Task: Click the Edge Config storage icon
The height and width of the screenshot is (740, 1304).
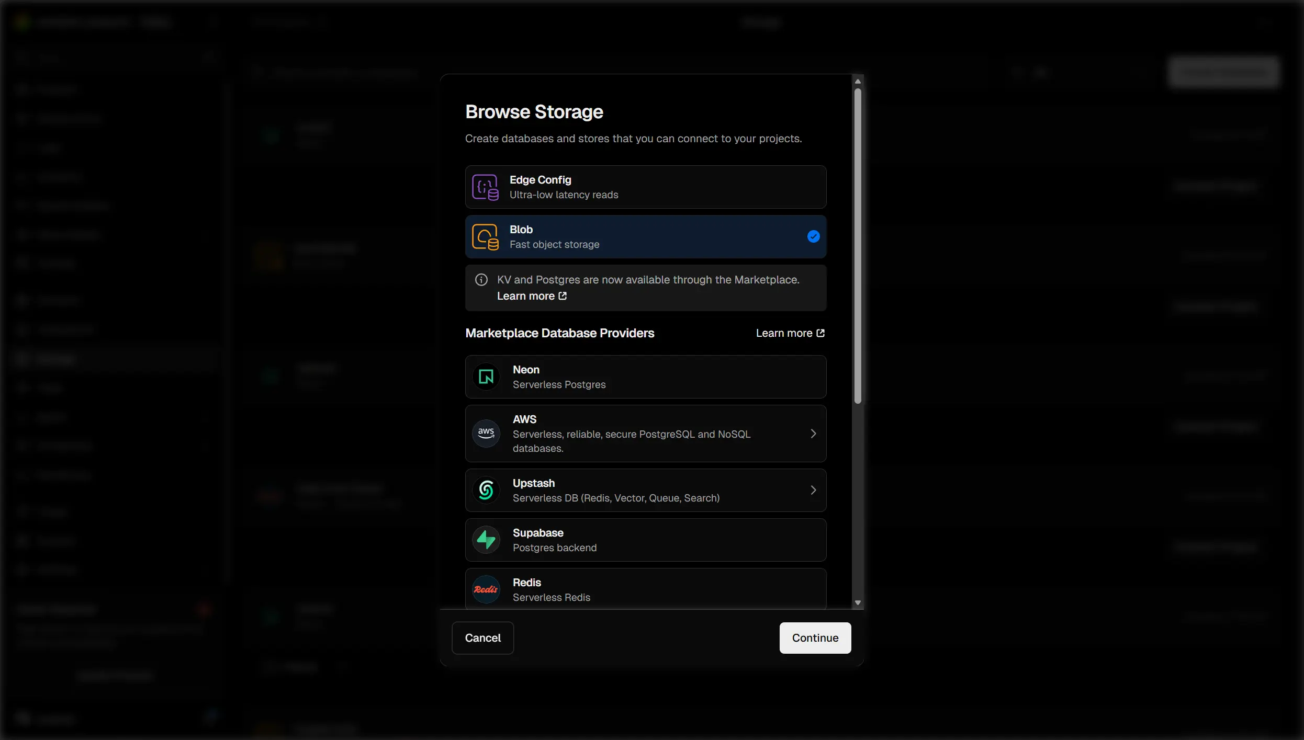Action: tap(485, 187)
